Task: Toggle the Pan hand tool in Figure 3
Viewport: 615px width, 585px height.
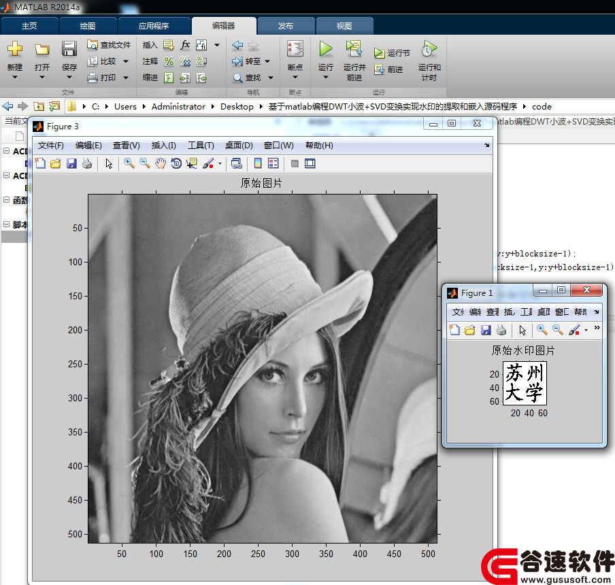Action: 161,163
